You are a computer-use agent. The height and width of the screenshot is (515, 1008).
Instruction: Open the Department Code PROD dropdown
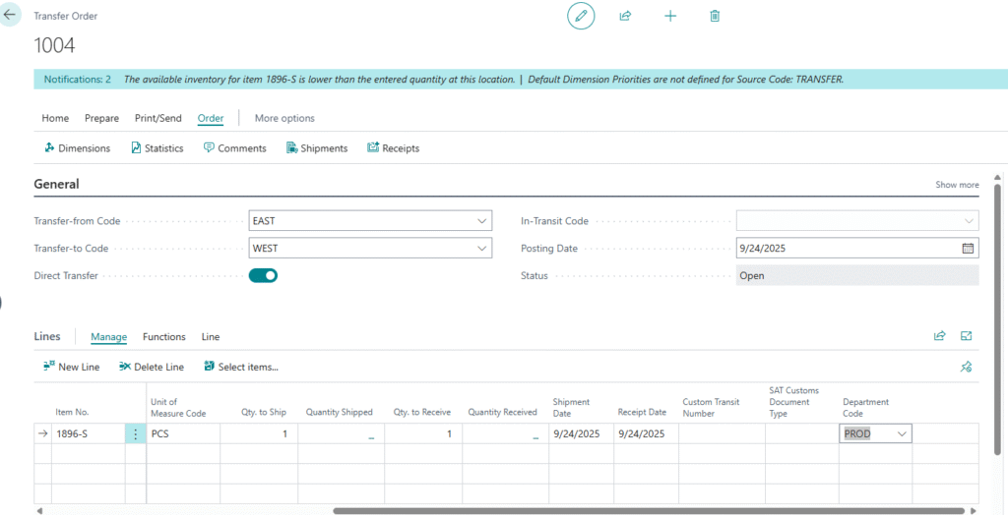(902, 433)
